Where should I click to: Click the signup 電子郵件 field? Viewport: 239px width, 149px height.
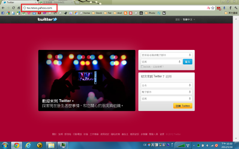click(167, 92)
